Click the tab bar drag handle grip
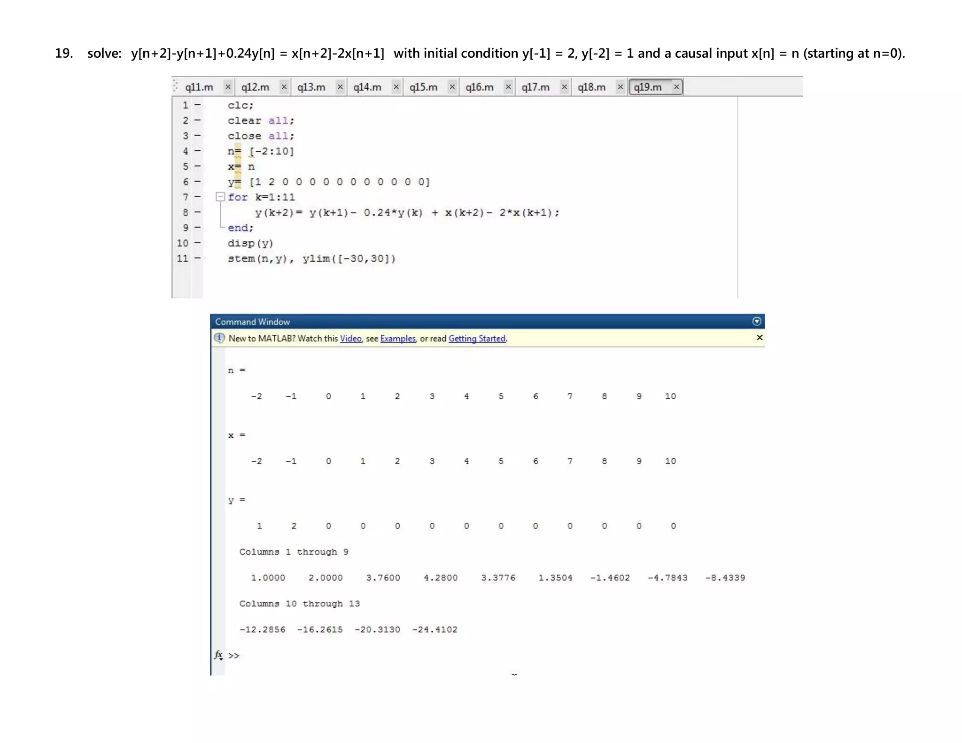Screen dimensions: 962x743 pos(175,86)
